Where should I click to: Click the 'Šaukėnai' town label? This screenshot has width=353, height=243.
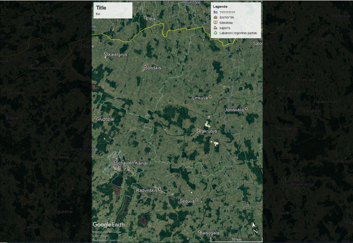(64, 212)
